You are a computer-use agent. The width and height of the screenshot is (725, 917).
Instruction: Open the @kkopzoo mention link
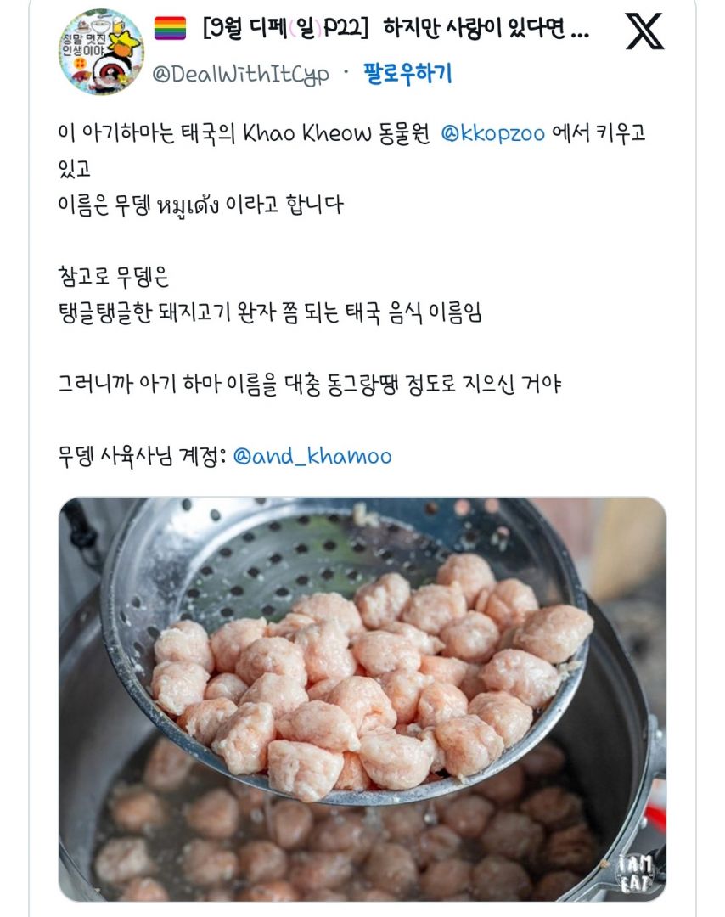coord(492,132)
